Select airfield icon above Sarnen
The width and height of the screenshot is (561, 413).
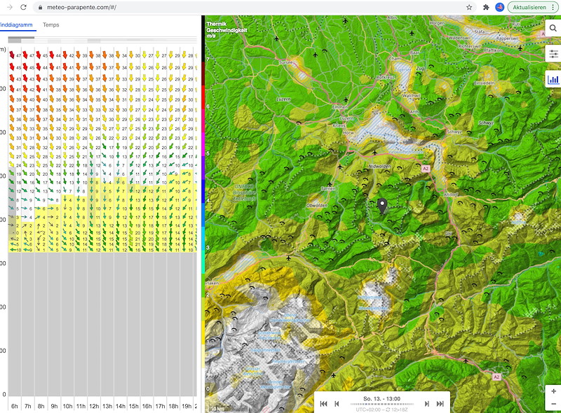coord(330,184)
